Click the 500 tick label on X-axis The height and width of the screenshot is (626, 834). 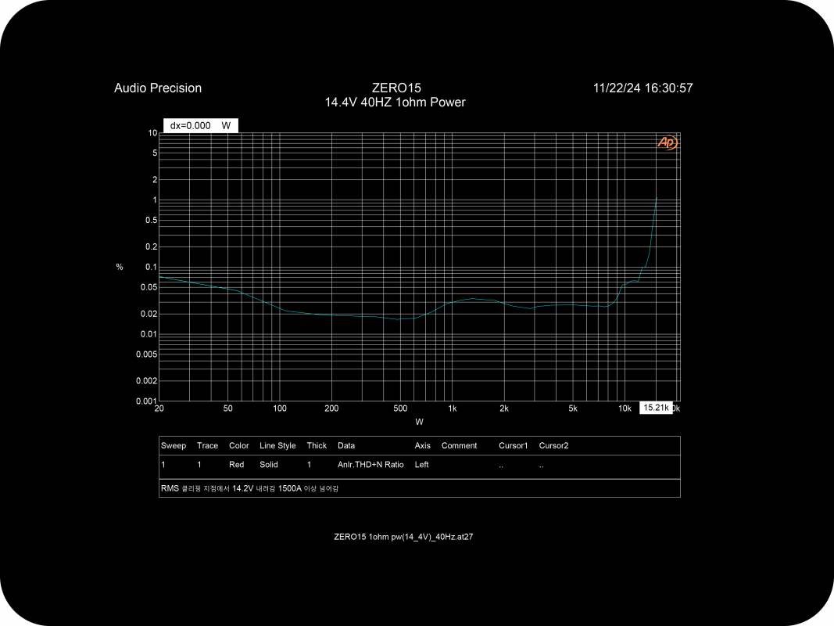tap(400, 408)
